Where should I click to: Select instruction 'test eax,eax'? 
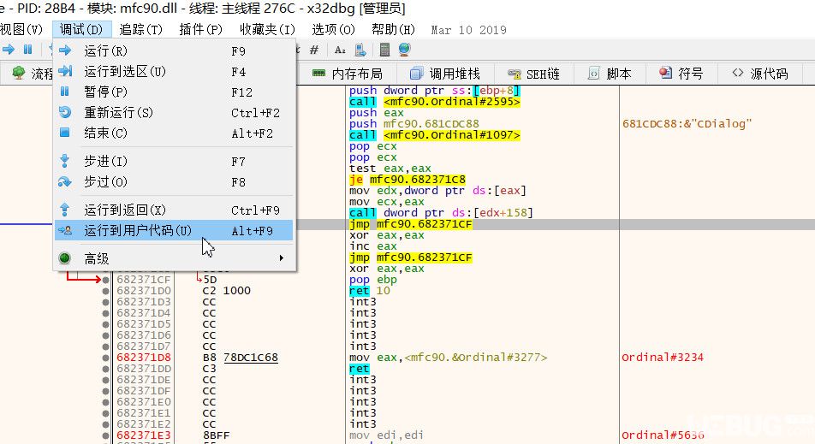tap(390, 169)
